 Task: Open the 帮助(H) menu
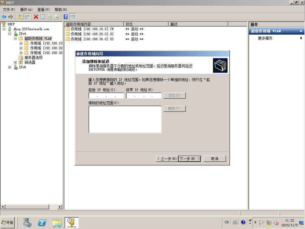click(x=61, y=10)
